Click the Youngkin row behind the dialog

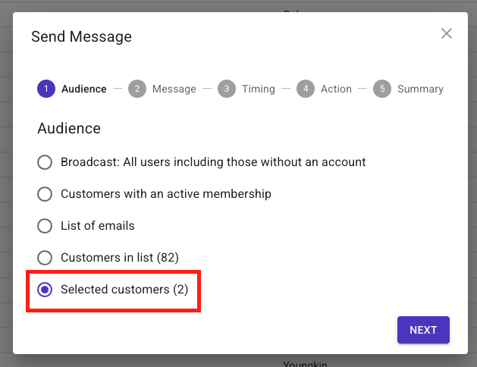pyautogui.click(x=305, y=363)
